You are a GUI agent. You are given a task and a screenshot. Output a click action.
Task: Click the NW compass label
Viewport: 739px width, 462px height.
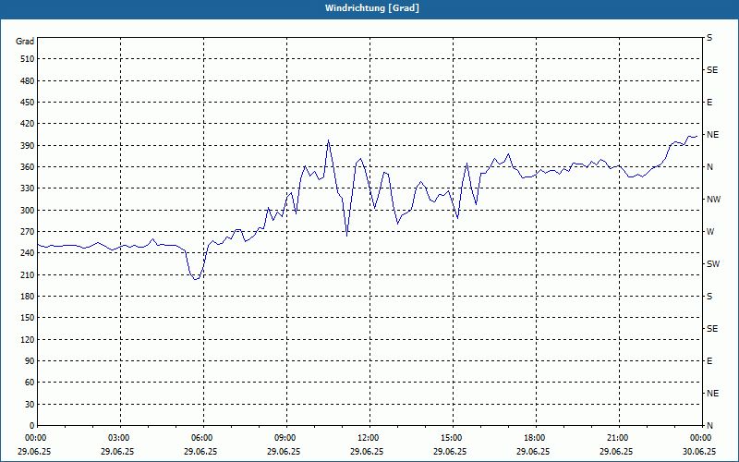713,200
